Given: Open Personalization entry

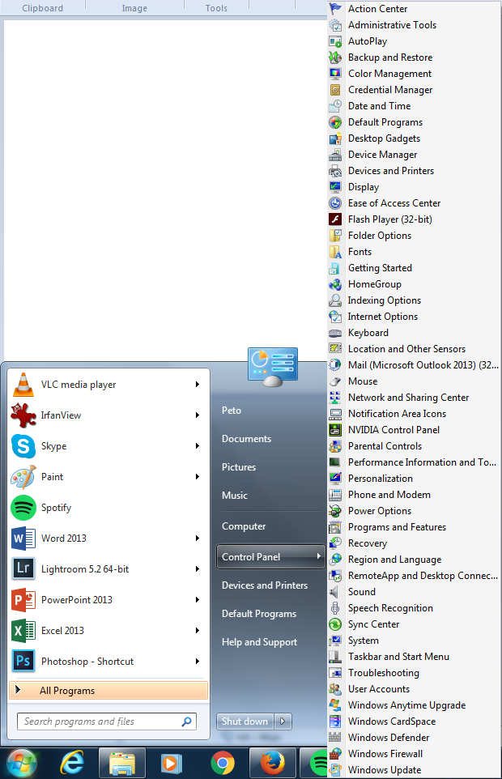Looking at the screenshot, I should pyautogui.click(x=414, y=479).
